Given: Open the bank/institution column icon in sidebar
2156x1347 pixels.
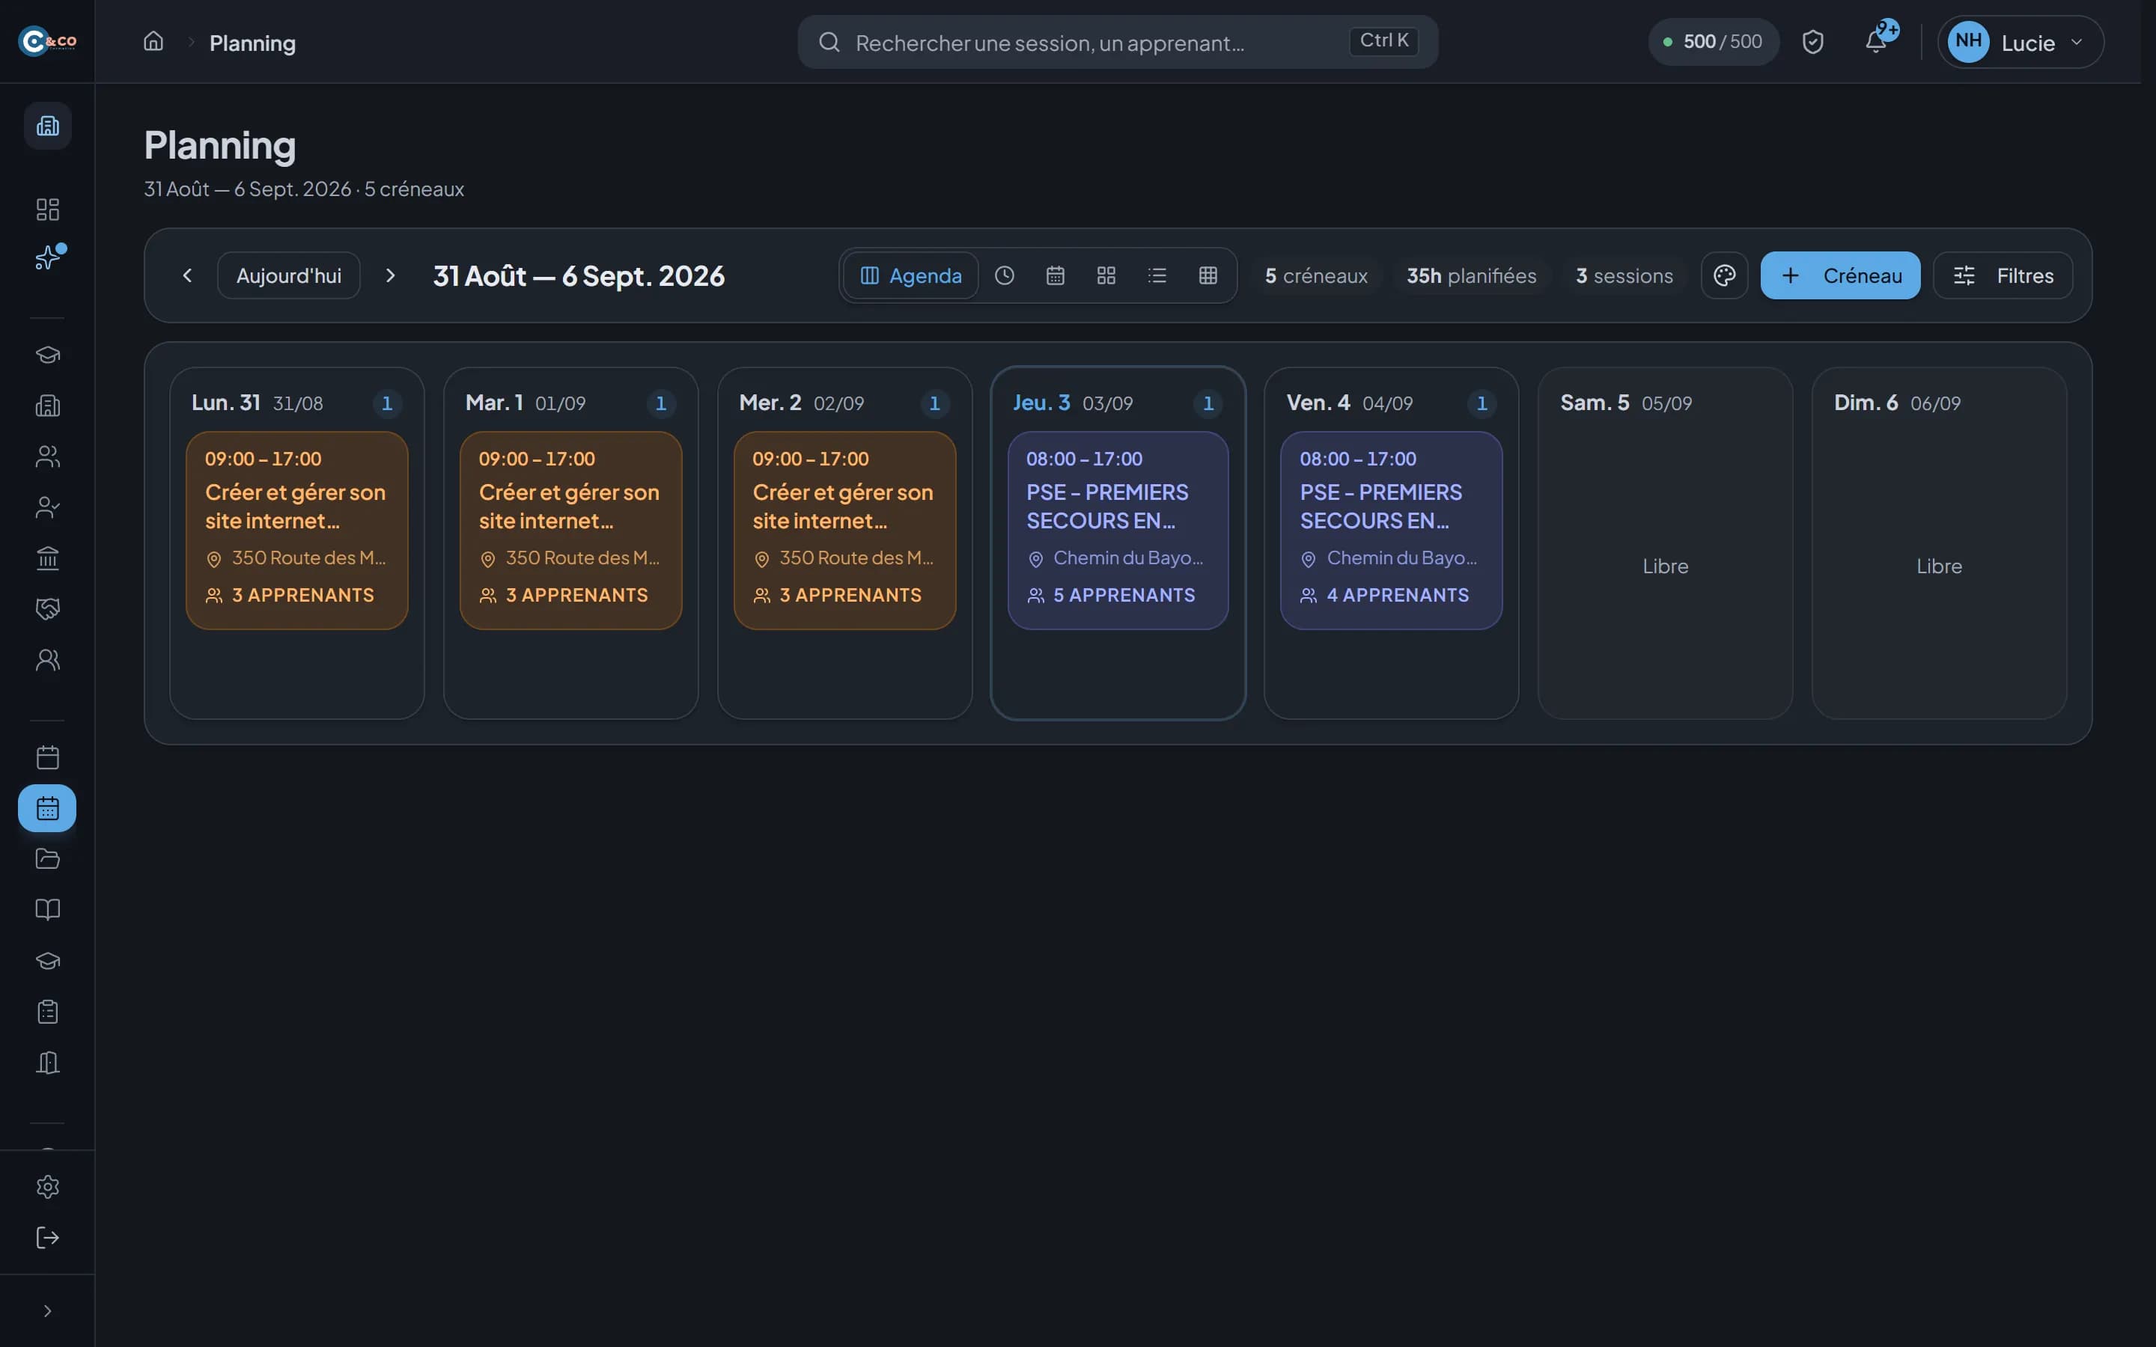Looking at the screenshot, I should (47, 558).
